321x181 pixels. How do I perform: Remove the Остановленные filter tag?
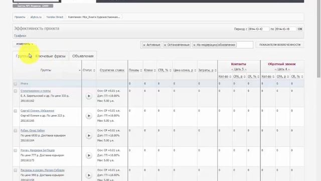165,45
